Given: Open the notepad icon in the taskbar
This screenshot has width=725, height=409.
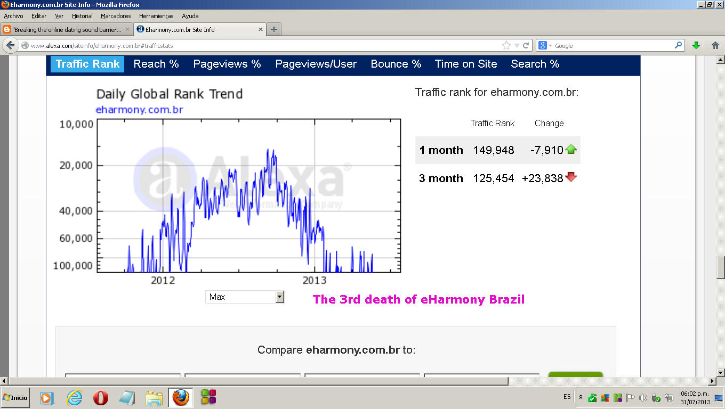Looking at the screenshot, I should (x=127, y=397).
